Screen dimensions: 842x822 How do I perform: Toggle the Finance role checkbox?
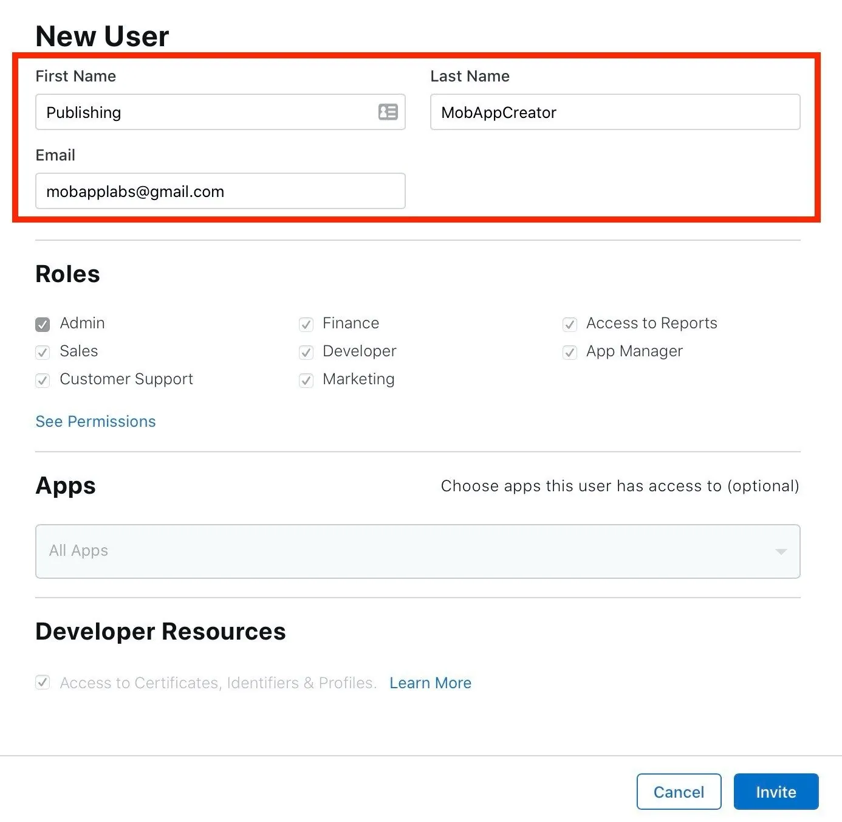click(x=306, y=324)
